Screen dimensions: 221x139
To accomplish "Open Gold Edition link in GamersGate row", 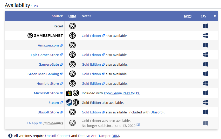I will [x=93, y=64].
